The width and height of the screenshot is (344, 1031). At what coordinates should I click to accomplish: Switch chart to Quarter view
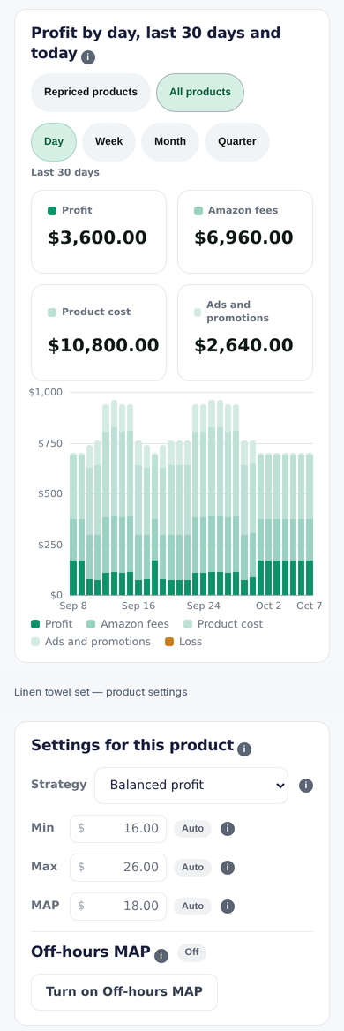(x=237, y=141)
